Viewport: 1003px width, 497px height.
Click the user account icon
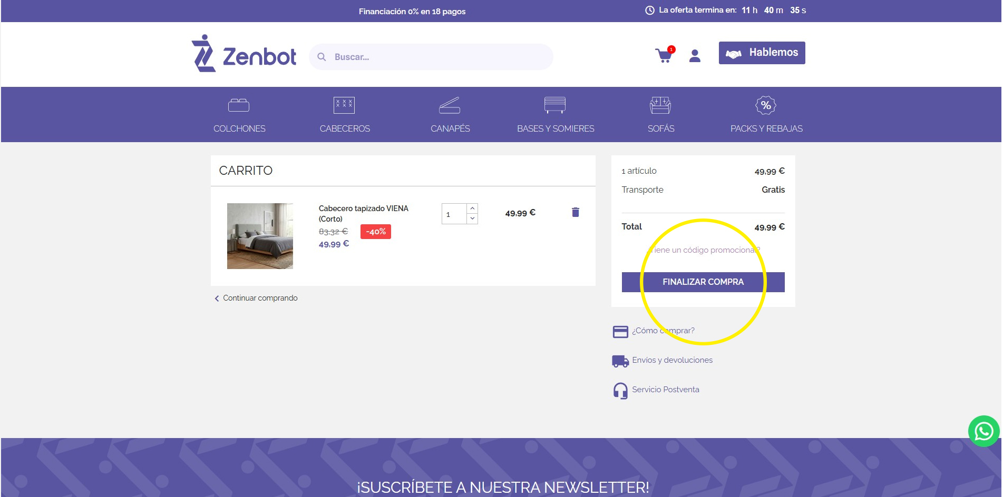click(x=695, y=56)
